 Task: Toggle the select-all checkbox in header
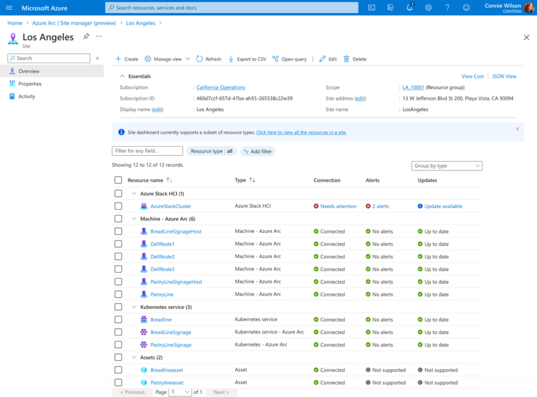[118, 180]
